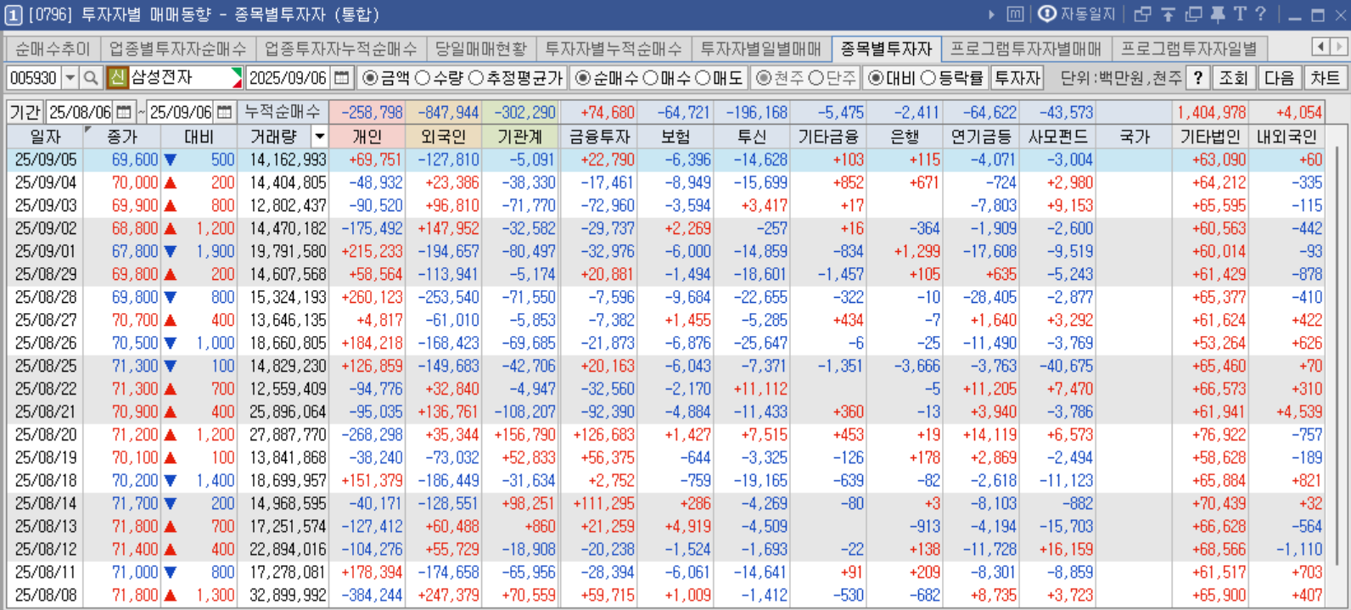Click the green 신 badge icon
The image size is (1351, 610).
(117, 78)
